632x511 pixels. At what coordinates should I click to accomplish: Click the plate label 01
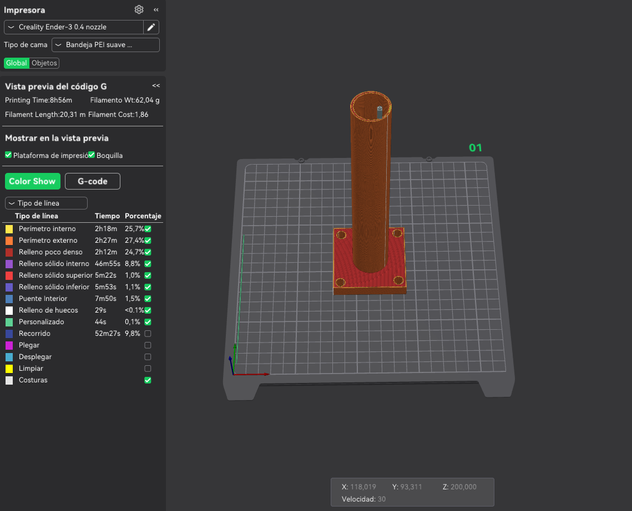click(475, 148)
